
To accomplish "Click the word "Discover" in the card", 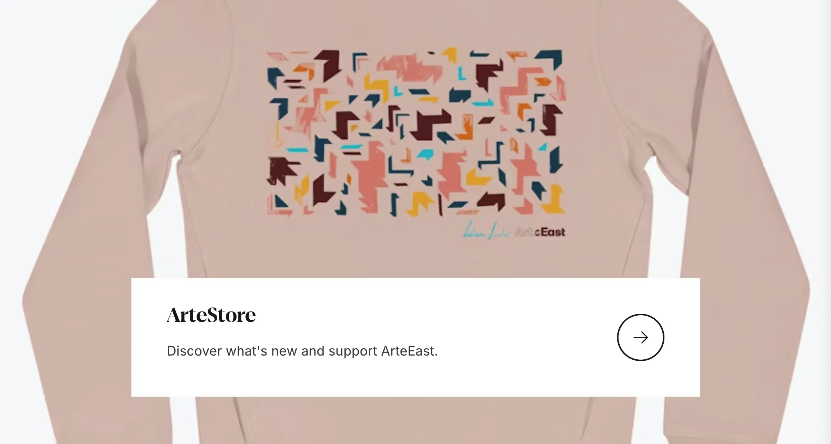I will tap(194, 351).
